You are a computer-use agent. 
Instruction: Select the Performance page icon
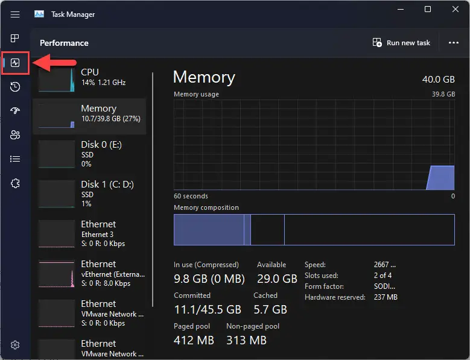point(15,63)
